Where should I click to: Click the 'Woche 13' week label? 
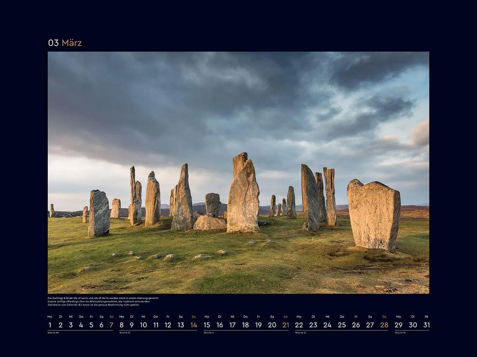coord(400,333)
